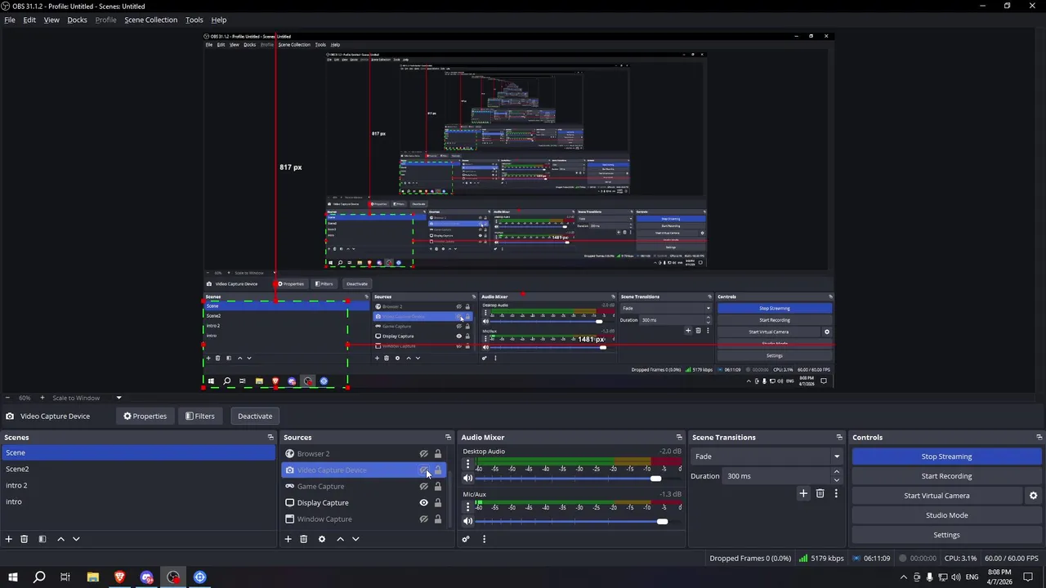Image resolution: width=1046 pixels, height=588 pixels.
Task: Click the Stop Streaming button
Action: [x=946, y=457]
